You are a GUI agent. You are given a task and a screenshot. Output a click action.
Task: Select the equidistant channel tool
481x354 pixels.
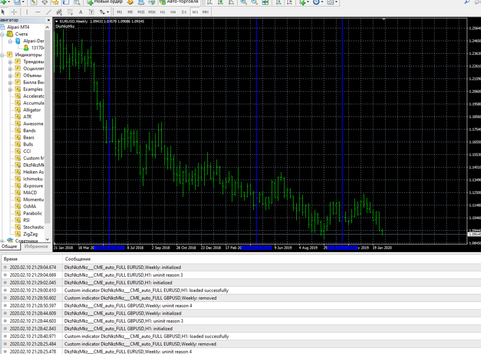click(59, 12)
